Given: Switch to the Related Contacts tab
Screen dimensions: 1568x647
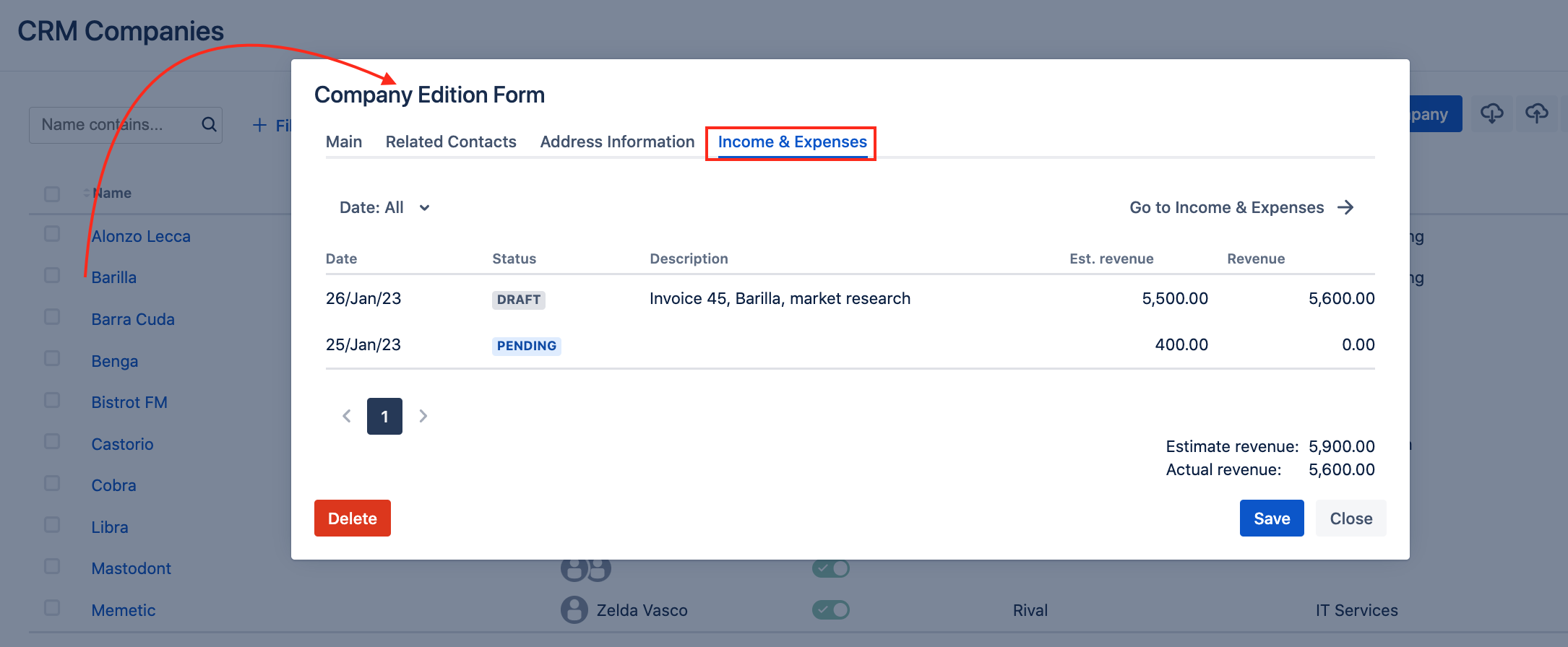Looking at the screenshot, I should [451, 142].
